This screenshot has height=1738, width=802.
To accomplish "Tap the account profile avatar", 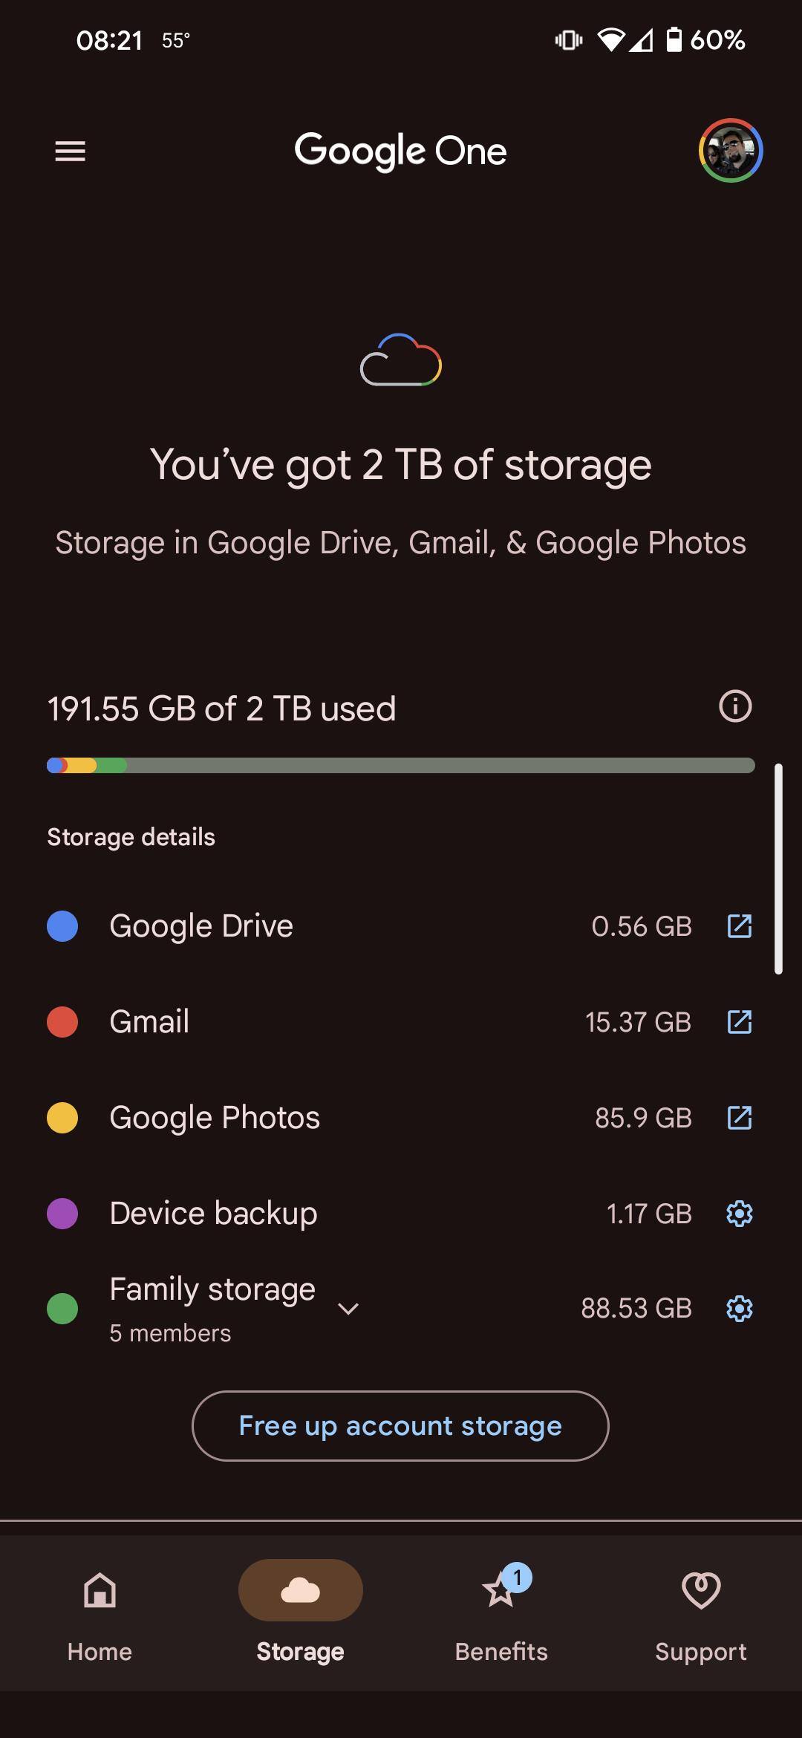I will (x=731, y=150).
